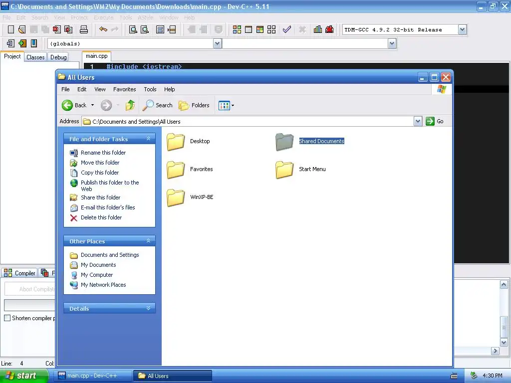The width and height of the screenshot is (511, 383).
Task: Toggle Shorten compiler paths checkbox
Action: 7,318
